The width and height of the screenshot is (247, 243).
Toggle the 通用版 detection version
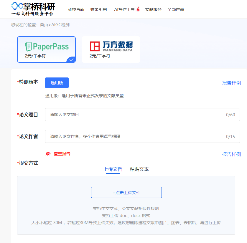click(57, 83)
